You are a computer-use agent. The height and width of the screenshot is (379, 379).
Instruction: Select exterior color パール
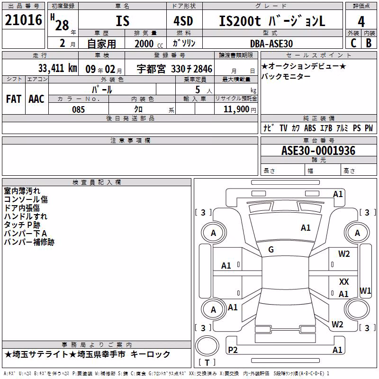(x=102, y=90)
